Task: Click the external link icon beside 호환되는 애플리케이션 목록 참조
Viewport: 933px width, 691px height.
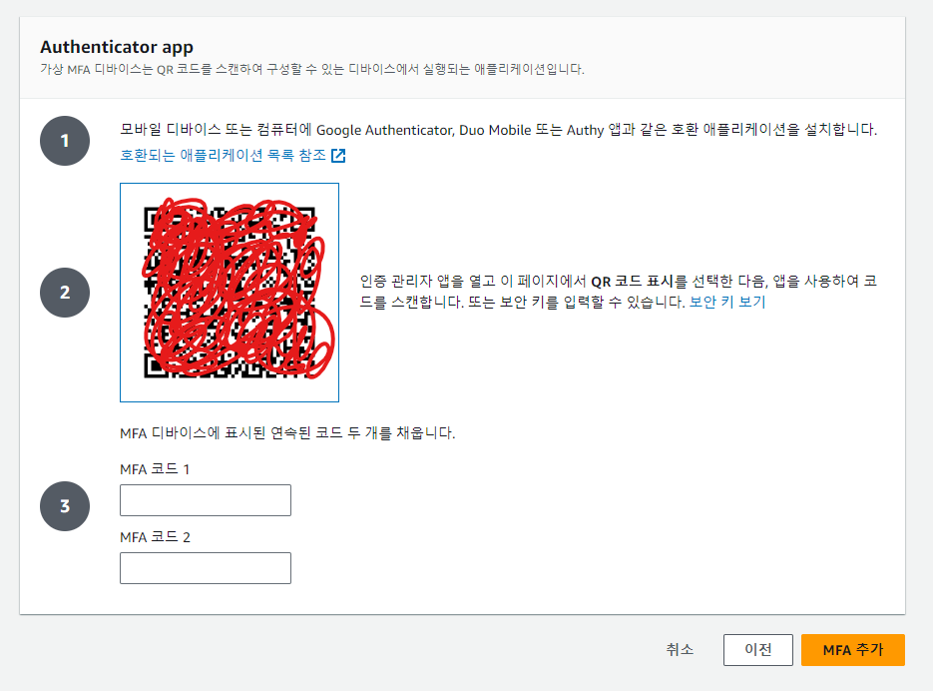Action: 338,156
